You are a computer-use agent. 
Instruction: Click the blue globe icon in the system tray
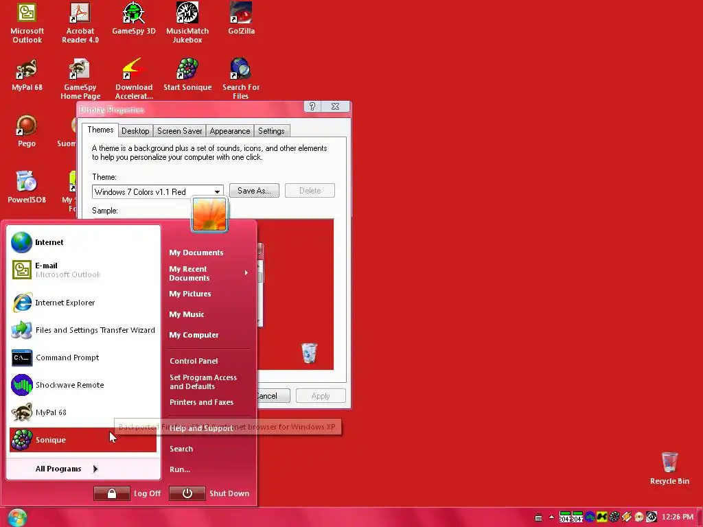point(590,517)
